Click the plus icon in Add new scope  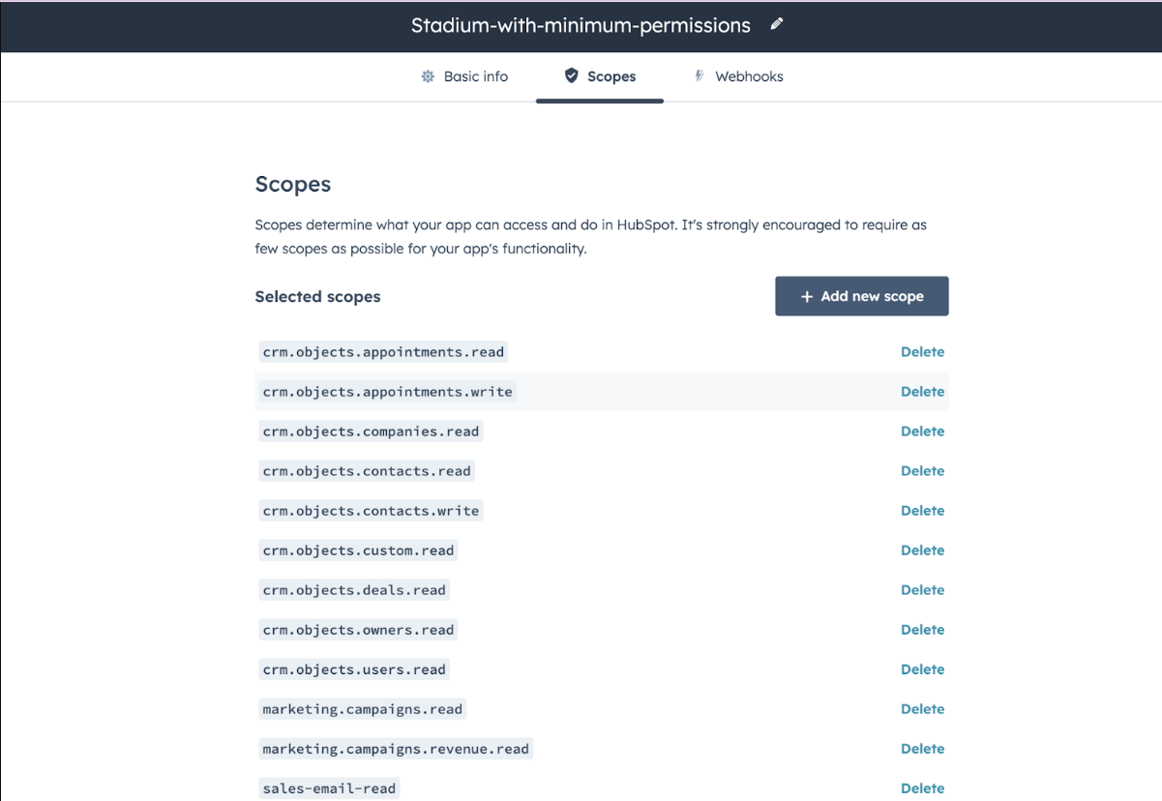coord(807,297)
